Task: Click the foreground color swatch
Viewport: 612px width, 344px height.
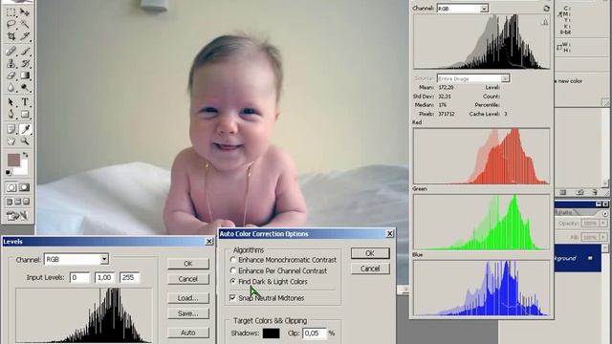Action: (13, 160)
